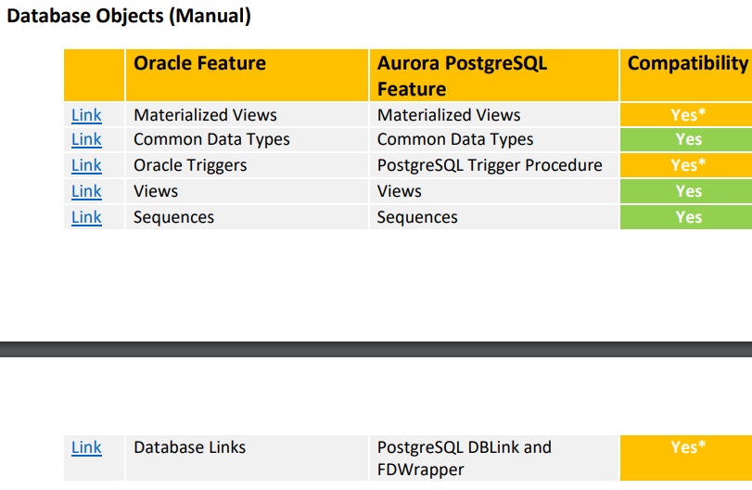Follow the Link for Common Data Types
The image size is (752, 490).
click(86, 139)
